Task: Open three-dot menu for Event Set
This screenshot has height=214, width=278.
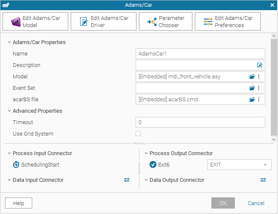Action: (259, 88)
